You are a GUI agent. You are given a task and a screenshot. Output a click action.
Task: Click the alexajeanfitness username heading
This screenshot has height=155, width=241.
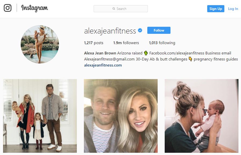tap(110, 31)
